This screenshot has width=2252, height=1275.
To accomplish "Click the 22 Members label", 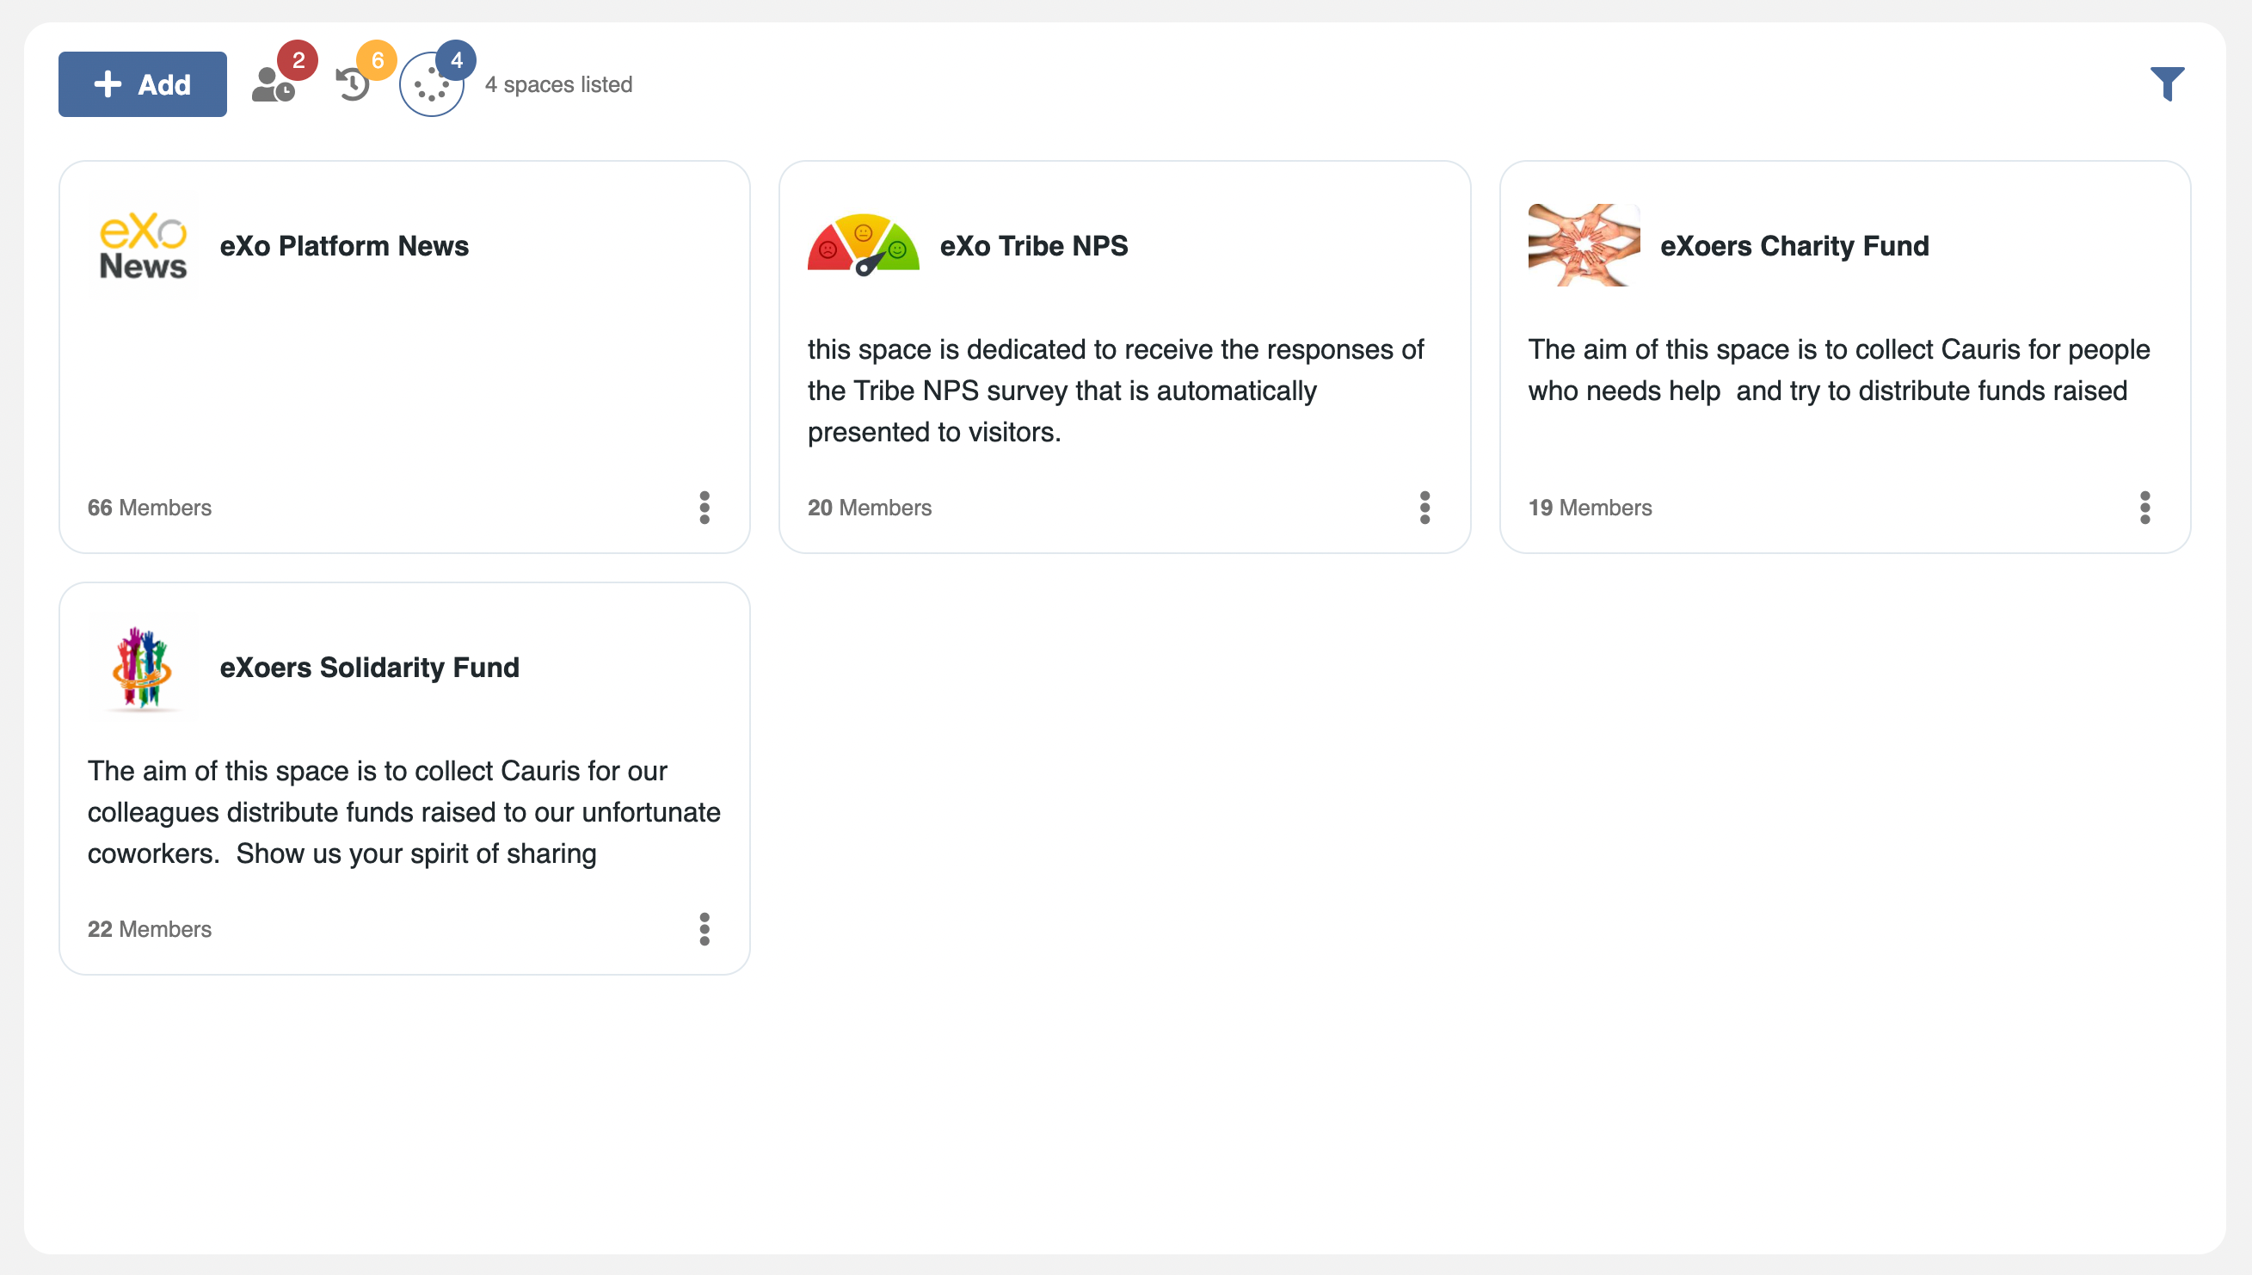I will (150, 929).
